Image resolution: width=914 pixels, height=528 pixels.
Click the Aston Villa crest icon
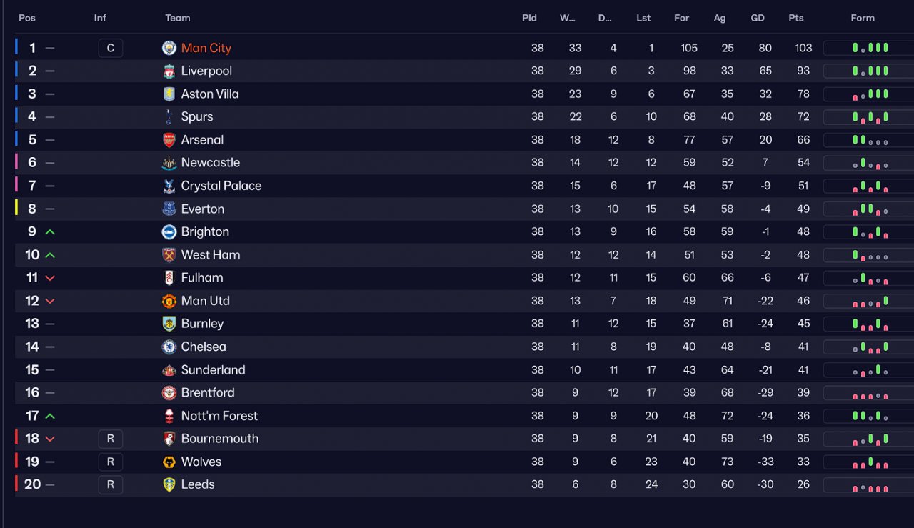pyautogui.click(x=169, y=94)
